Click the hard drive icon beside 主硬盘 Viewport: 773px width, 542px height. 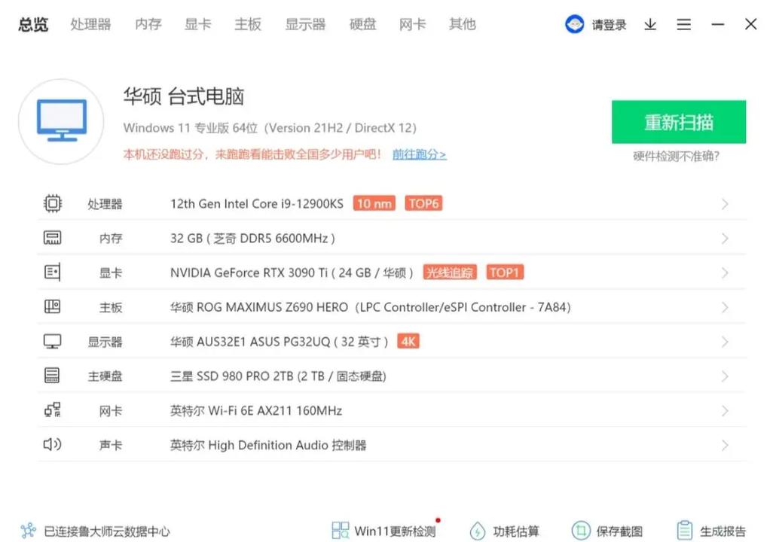(x=53, y=376)
